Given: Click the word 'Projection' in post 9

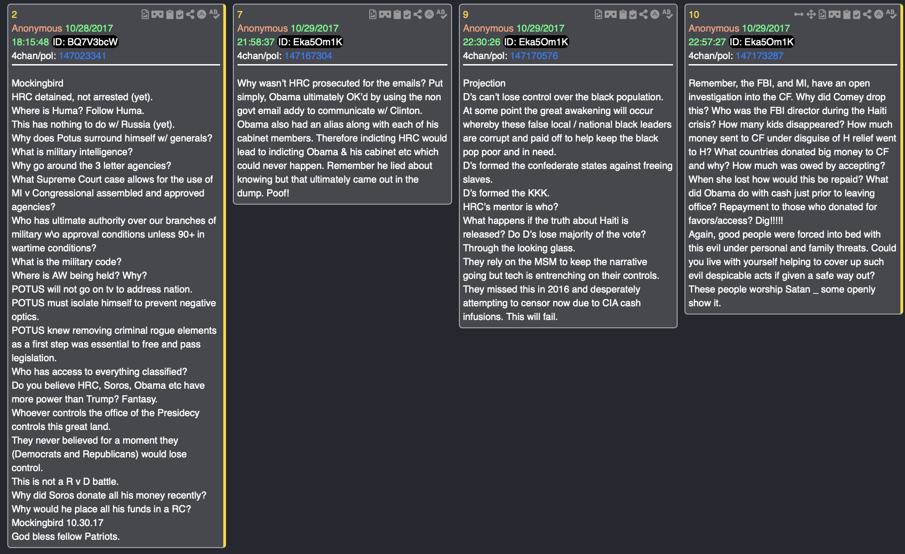Looking at the screenshot, I should 484,83.
